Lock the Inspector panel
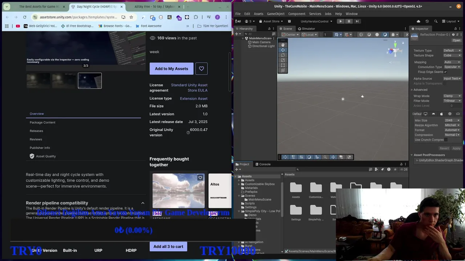Screen dimensions: 465x261 click(x=455, y=29)
